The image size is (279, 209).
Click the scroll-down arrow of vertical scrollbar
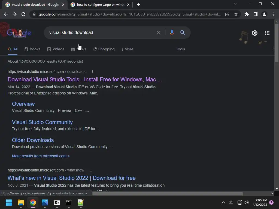(x=277, y=189)
